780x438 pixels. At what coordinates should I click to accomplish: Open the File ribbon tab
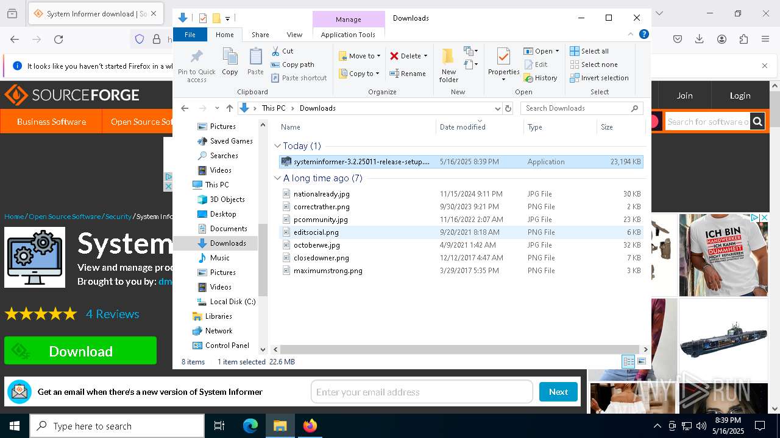[x=190, y=35]
